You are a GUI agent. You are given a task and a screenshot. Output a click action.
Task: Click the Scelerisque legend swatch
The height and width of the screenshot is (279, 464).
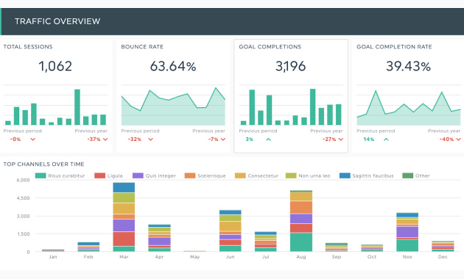[x=190, y=175]
